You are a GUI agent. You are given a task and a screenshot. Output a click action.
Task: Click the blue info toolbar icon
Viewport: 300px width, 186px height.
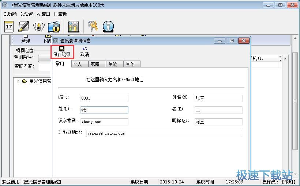point(108,27)
